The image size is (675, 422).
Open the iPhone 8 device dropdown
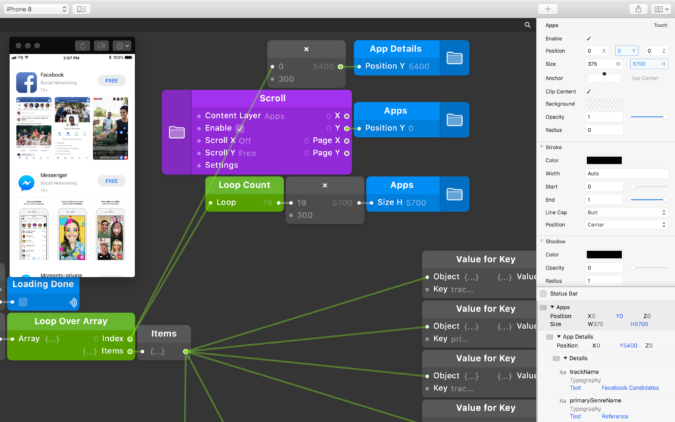click(36, 9)
